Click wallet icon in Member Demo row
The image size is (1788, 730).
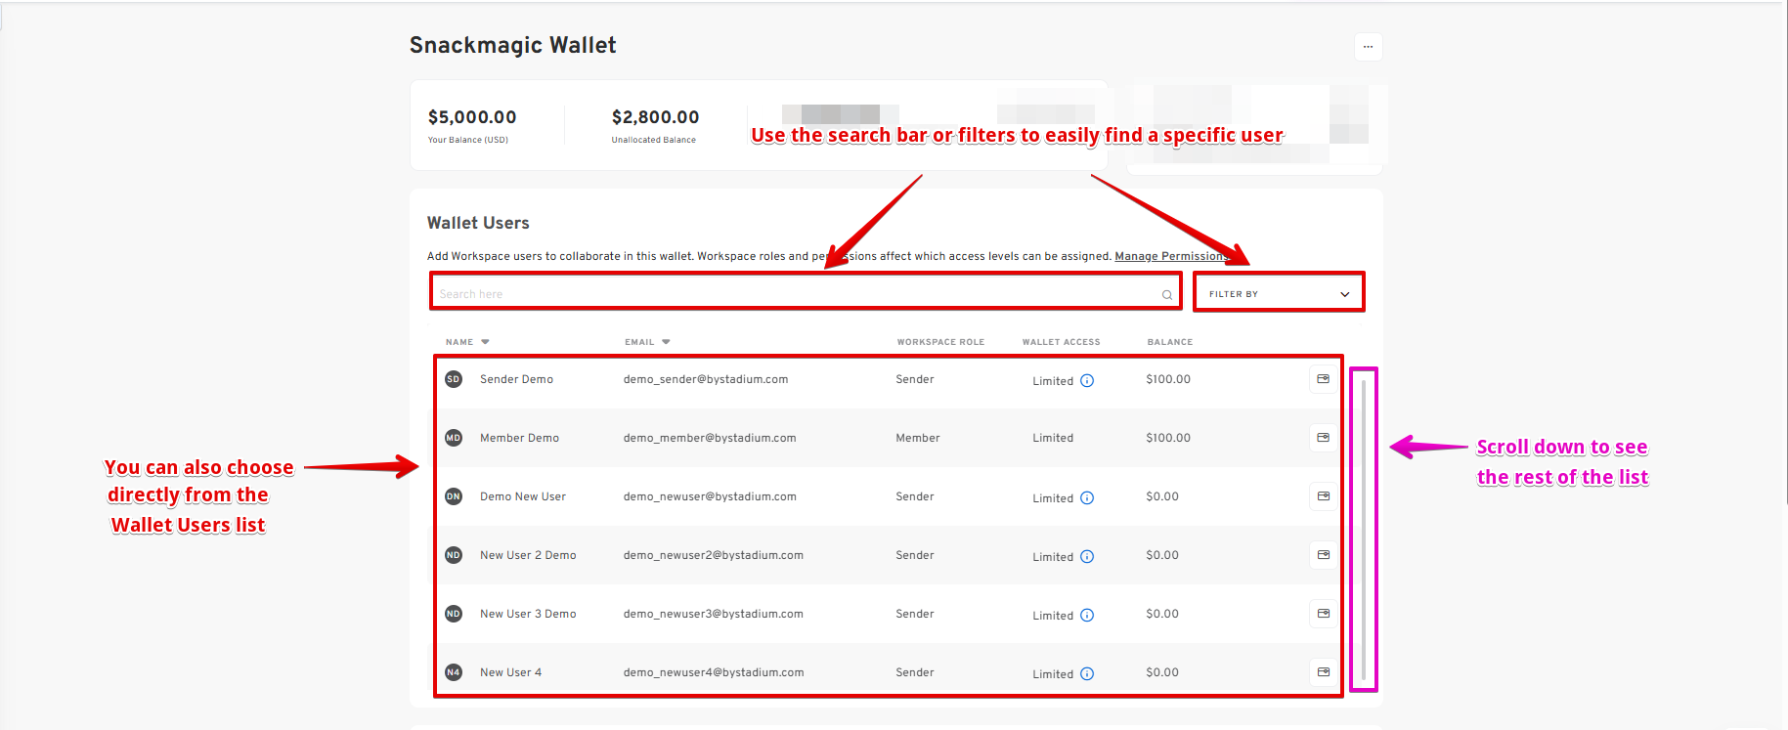point(1323,438)
